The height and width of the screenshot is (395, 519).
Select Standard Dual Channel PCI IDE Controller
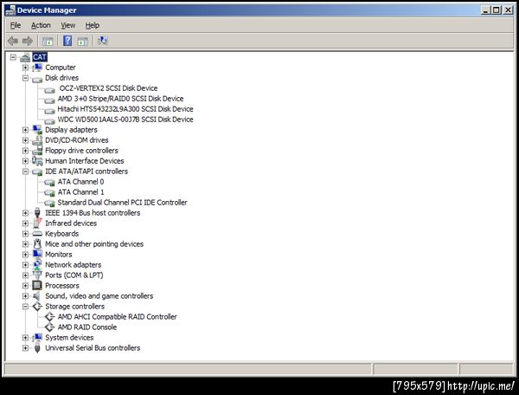122,203
